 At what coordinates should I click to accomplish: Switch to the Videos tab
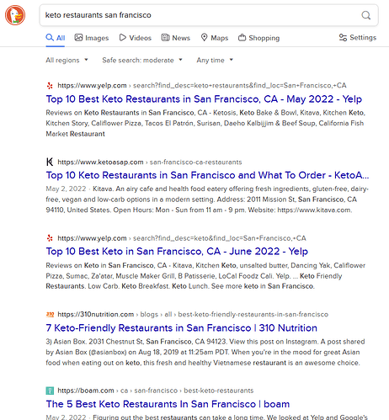(x=136, y=38)
